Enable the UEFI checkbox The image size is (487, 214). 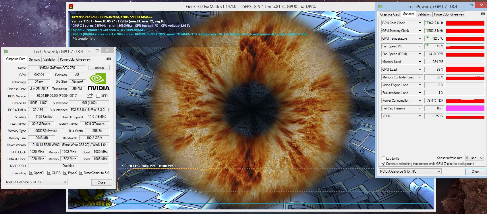click(98, 96)
